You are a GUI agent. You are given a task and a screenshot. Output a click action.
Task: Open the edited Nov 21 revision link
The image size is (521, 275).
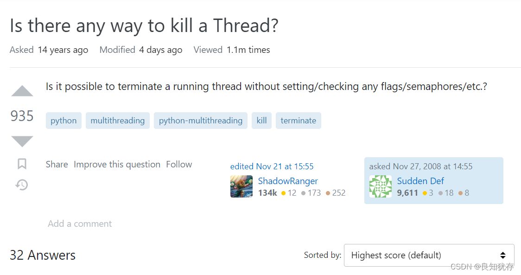[x=272, y=166]
